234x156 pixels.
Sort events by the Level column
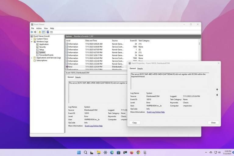(x=68, y=41)
